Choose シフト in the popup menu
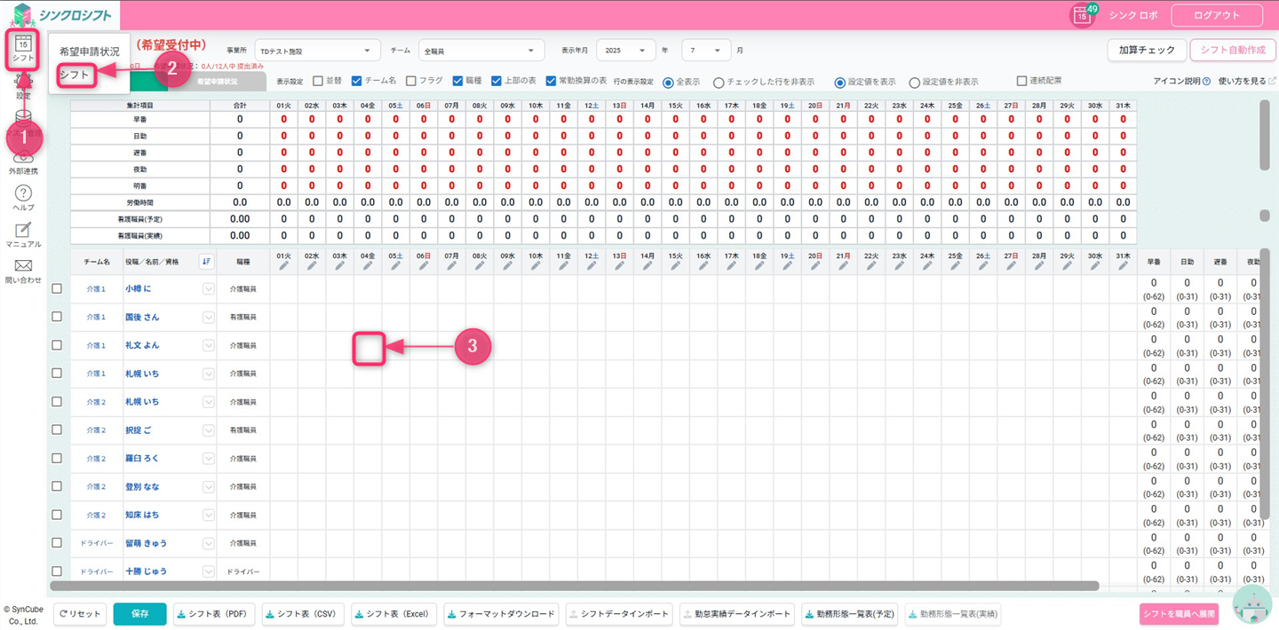Screen dimensions: 1279x630 [75, 75]
